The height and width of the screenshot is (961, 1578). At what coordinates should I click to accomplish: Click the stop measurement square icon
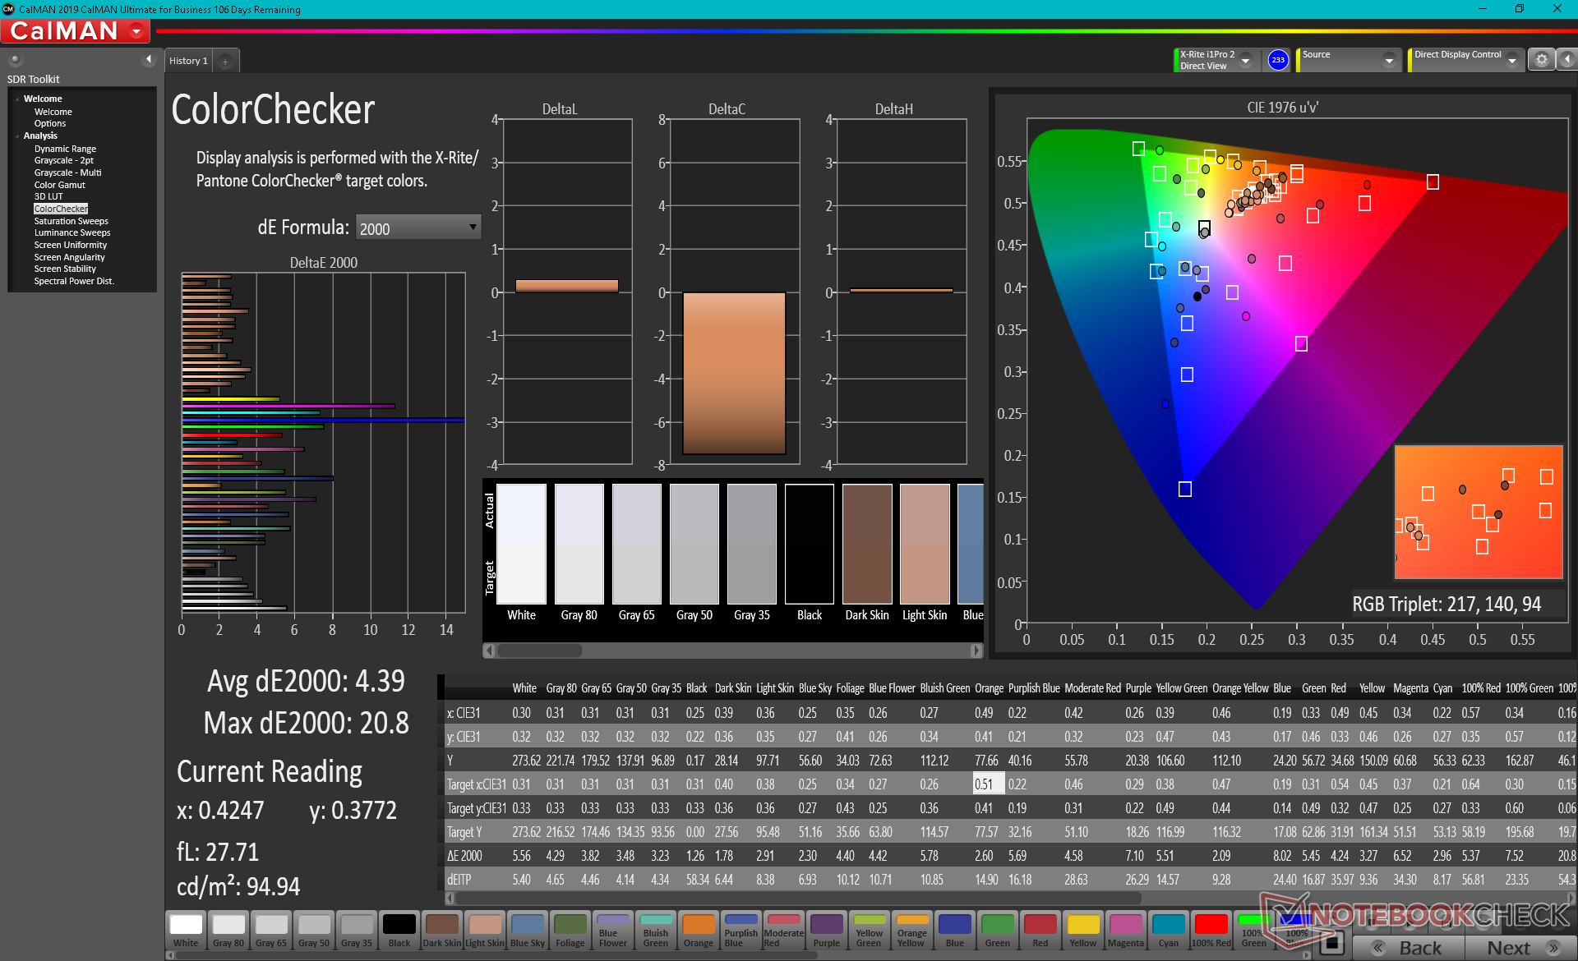(1332, 943)
